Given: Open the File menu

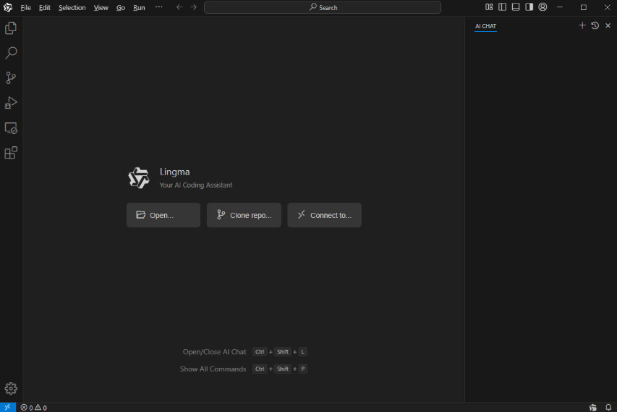Looking at the screenshot, I should (25, 7).
